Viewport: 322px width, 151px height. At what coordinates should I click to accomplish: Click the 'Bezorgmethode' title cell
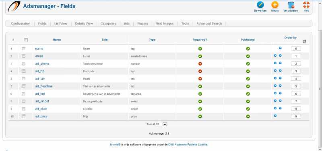(x=93, y=102)
